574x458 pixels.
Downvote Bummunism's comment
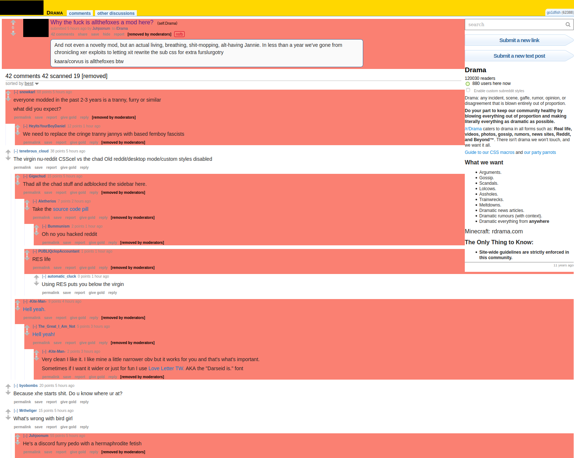pyautogui.click(x=36, y=233)
